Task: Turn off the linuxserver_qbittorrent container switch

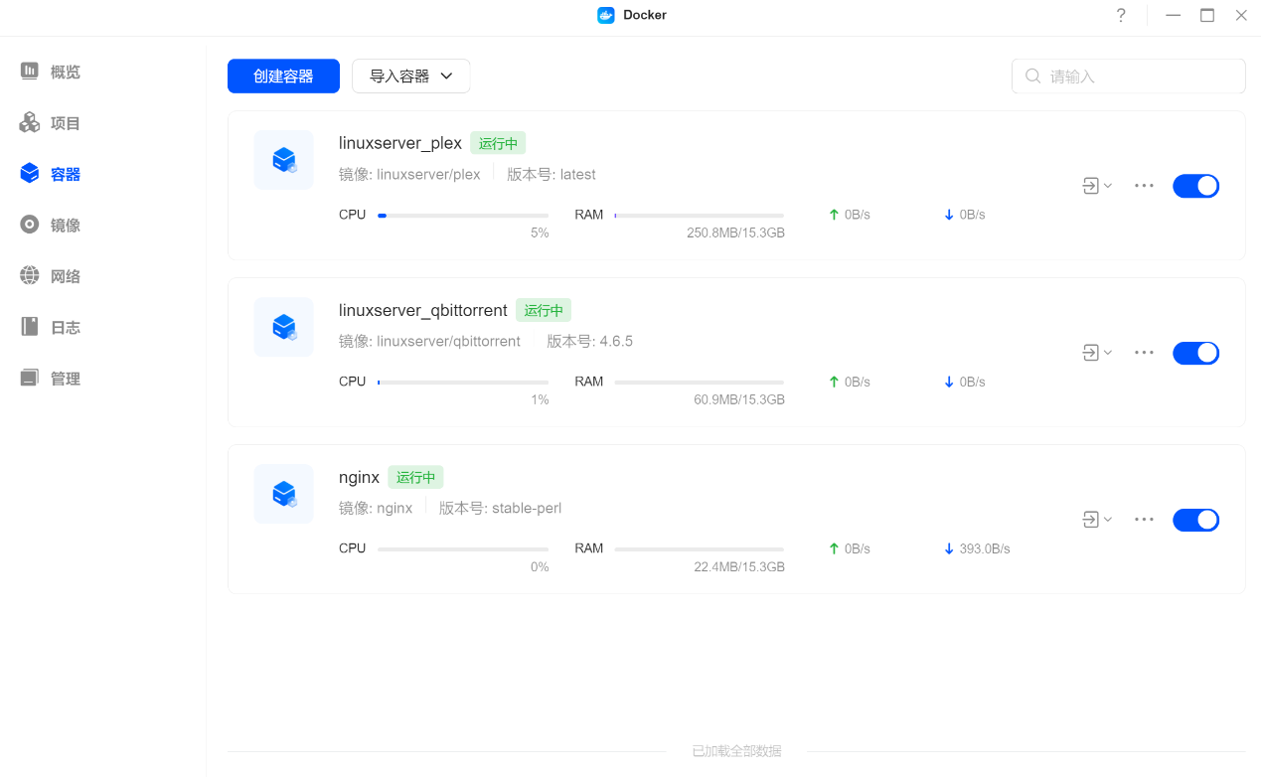Action: pos(1196,353)
